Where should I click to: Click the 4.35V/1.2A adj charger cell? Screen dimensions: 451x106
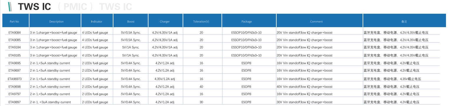[x=165, y=79]
